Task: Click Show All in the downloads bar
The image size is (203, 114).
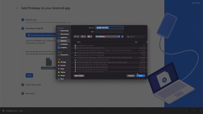Action: coord(194,111)
